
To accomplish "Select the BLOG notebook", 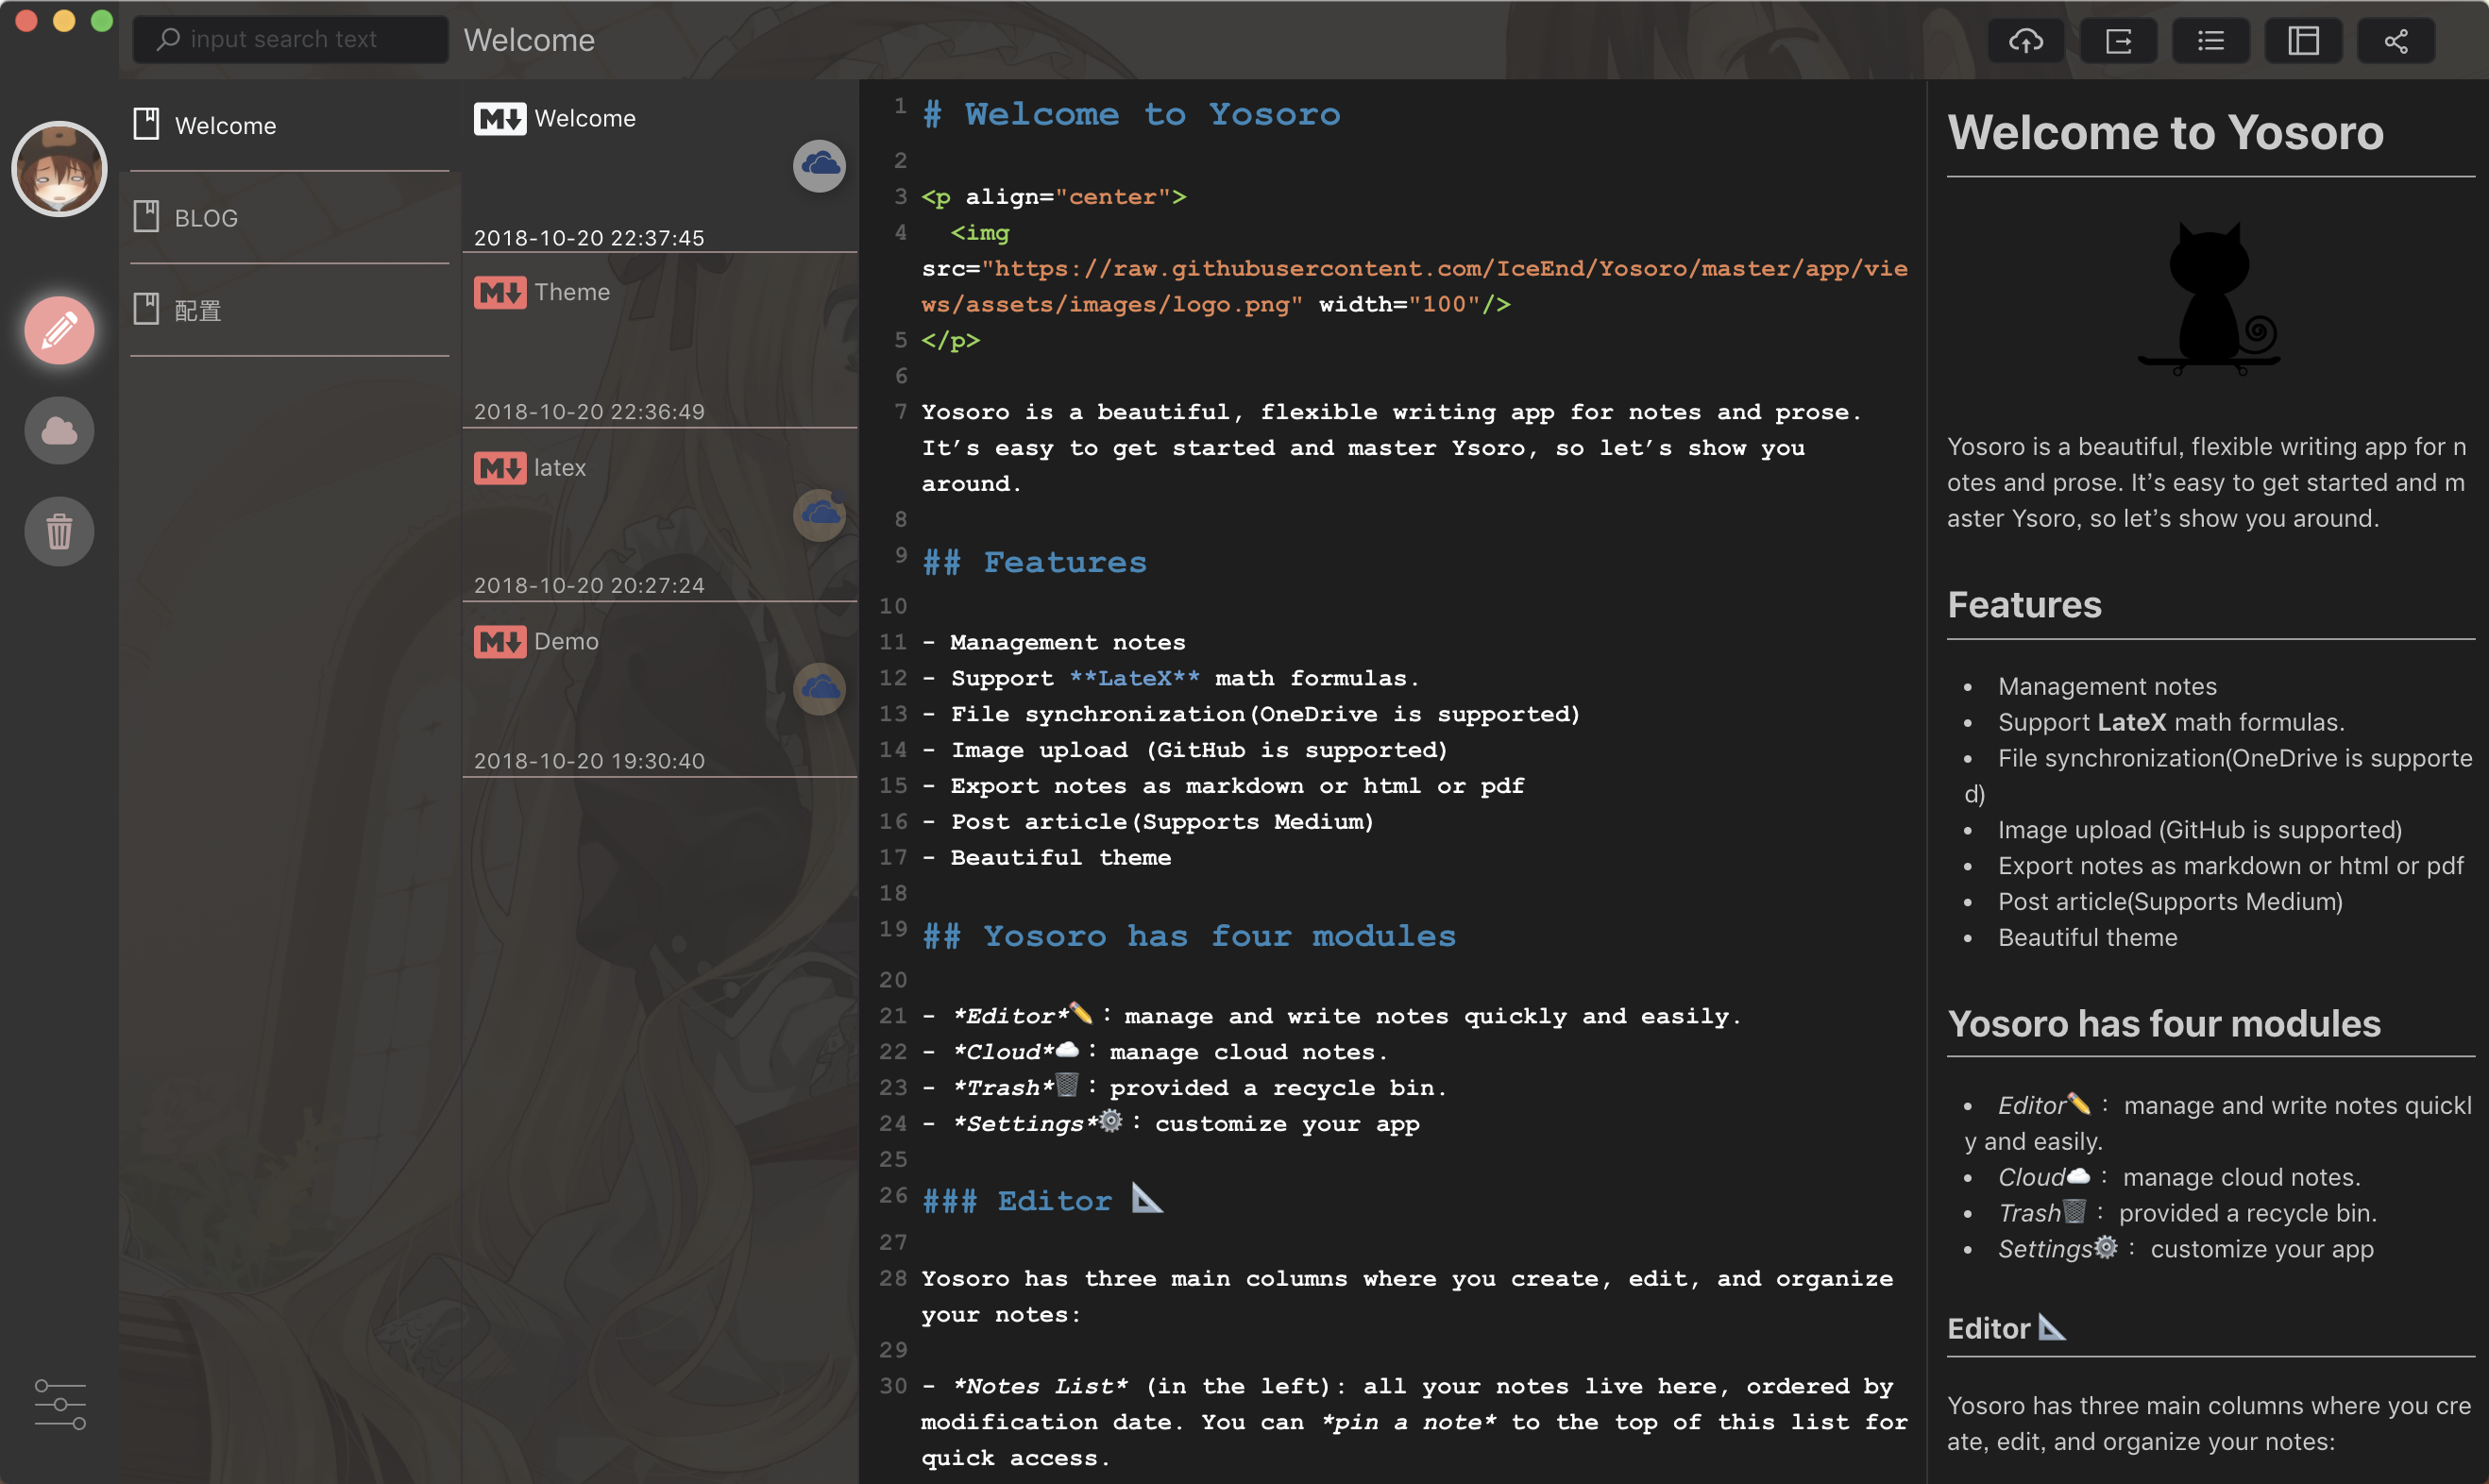I will 206,218.
